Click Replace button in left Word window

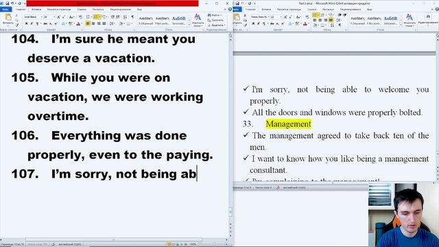(215, 20)
